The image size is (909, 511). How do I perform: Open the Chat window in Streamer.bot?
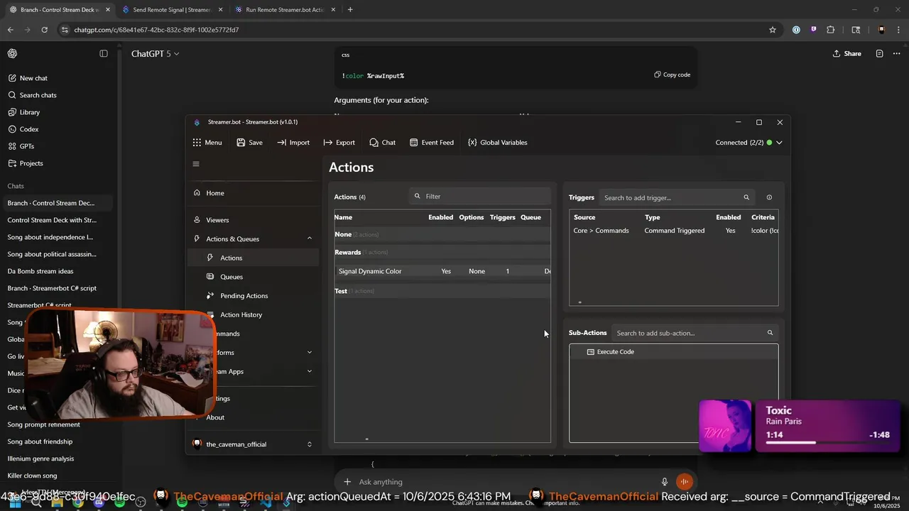(382, 143)
